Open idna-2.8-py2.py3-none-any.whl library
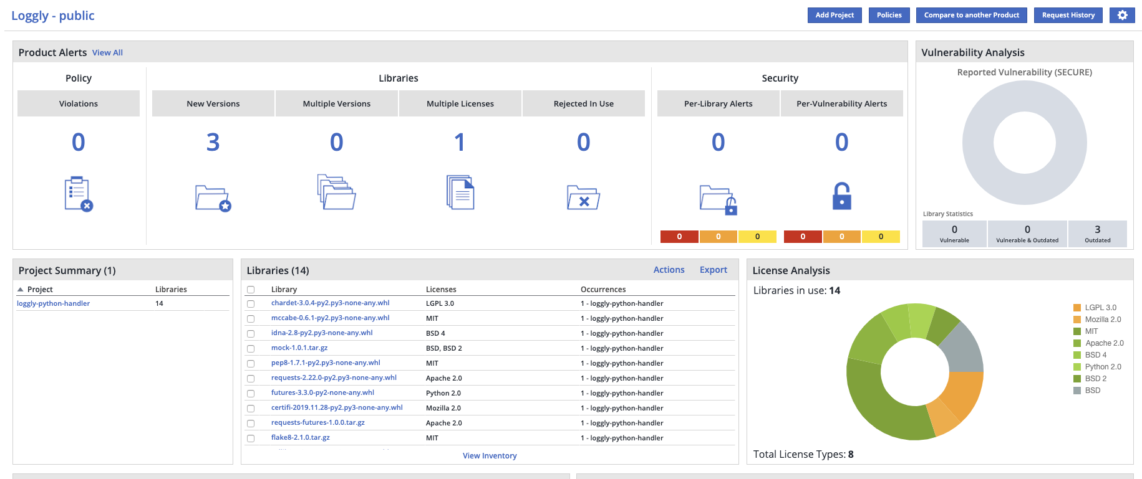Image resolution: width=1142 pixels, height=479 pixels. pos(322,333)
